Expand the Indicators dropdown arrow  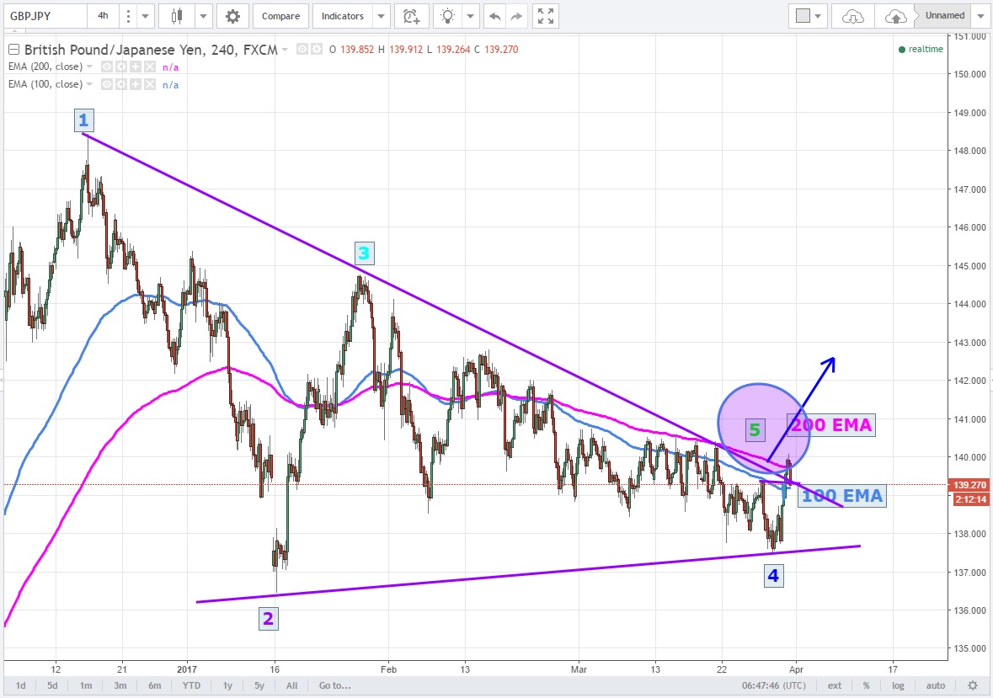tap(381, 16)
